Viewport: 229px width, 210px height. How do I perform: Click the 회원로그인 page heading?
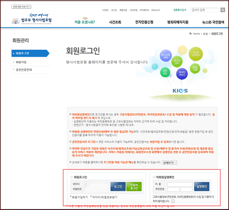coord(83,51)
